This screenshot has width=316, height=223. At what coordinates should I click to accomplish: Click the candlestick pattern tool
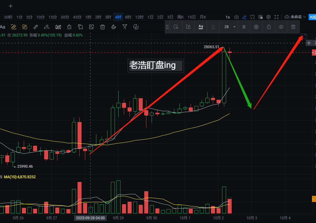(x=58, y=27)
